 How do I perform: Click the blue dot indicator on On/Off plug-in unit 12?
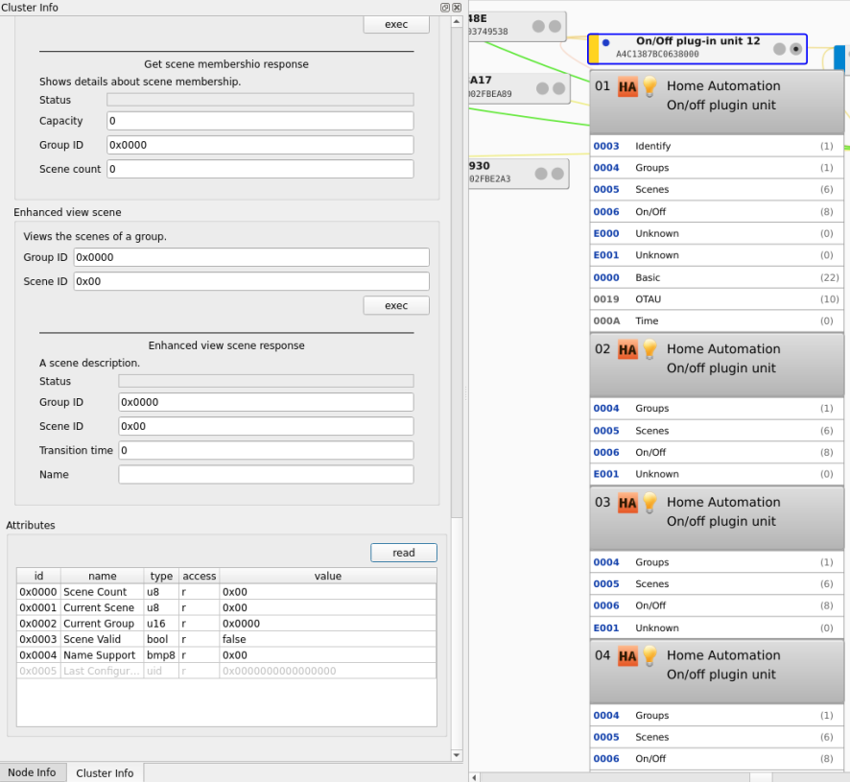[x=606, y=42]
